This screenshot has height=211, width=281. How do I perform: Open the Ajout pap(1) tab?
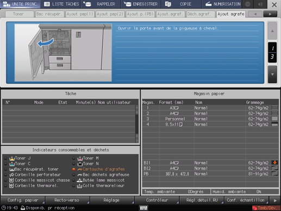click(x=80, y=14)
